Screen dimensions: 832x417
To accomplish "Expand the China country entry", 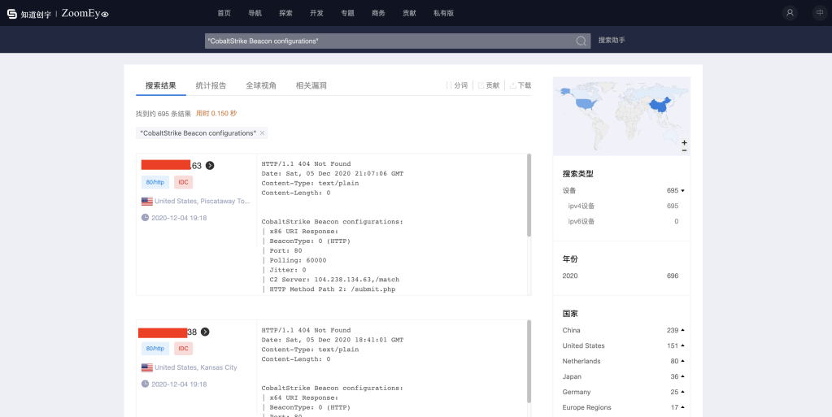I will point(683,330).
